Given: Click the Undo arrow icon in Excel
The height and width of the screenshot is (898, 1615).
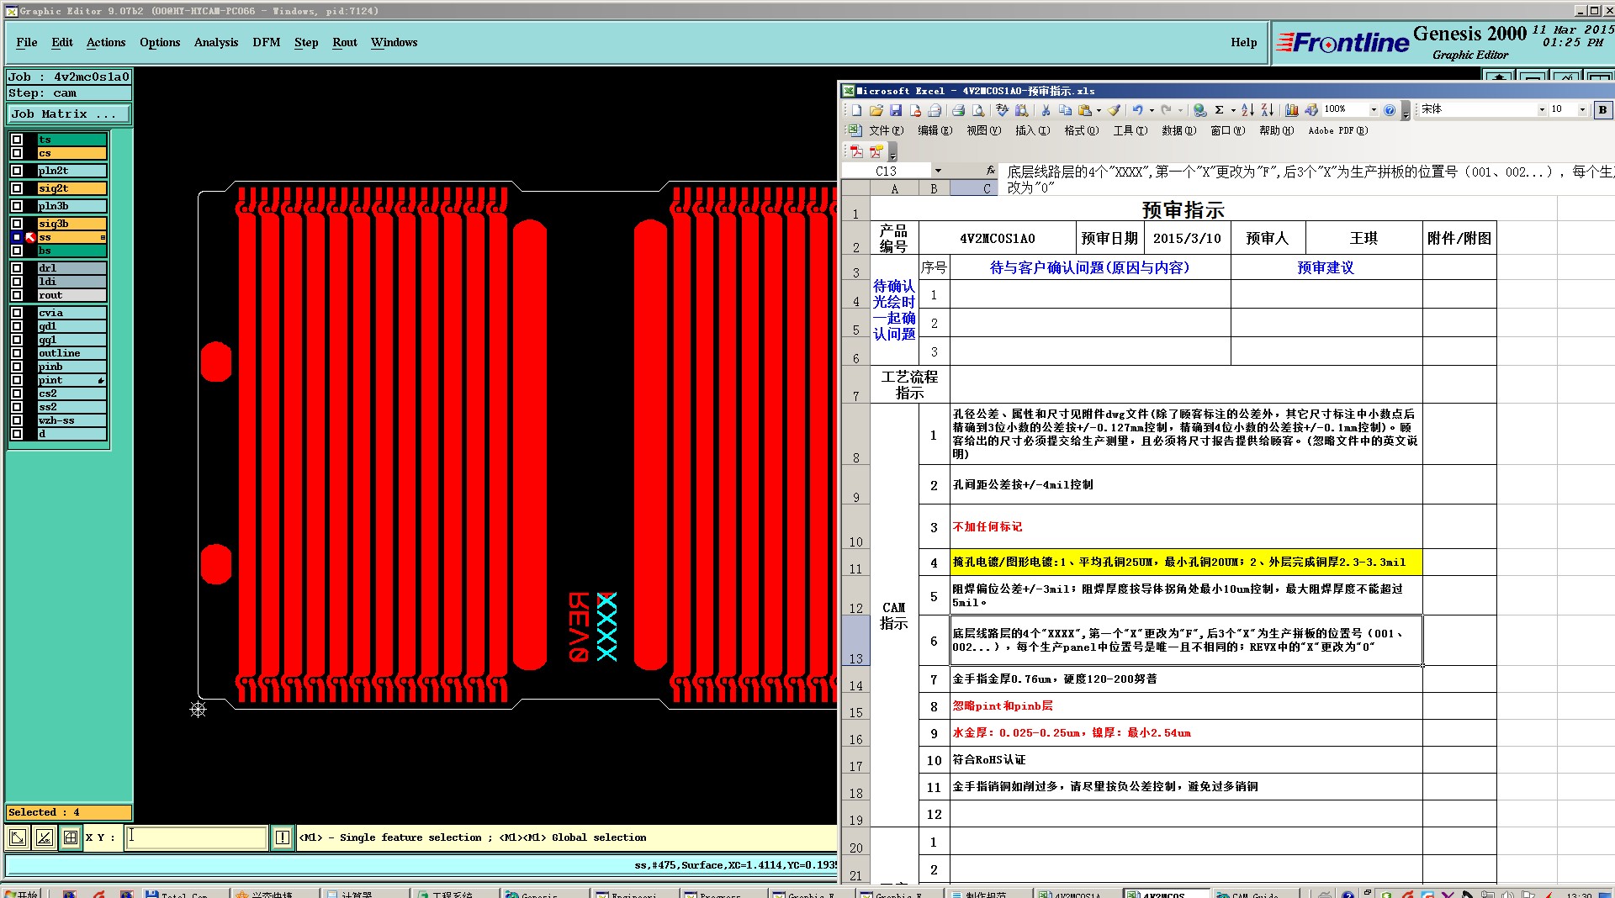Looking at the screenshot, I should click(1137, 110).
